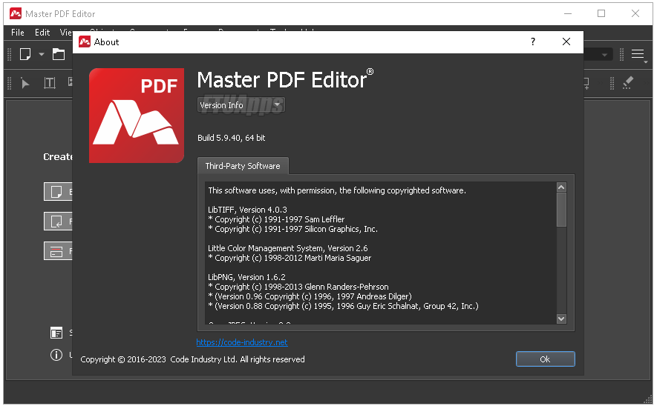Open the Edit menu
The image size is (654, 406).
tap(42, 33)
